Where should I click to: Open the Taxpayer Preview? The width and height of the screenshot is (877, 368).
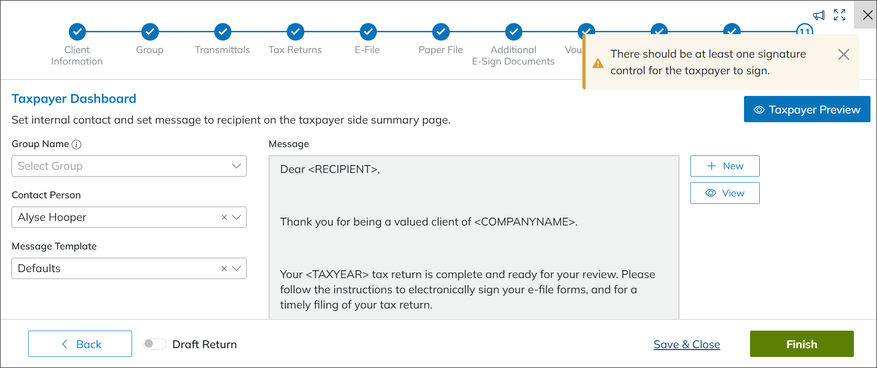coord(807,109)
